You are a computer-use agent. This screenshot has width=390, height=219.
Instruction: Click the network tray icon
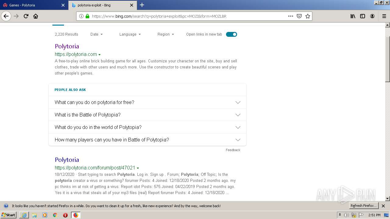point(353,215)
